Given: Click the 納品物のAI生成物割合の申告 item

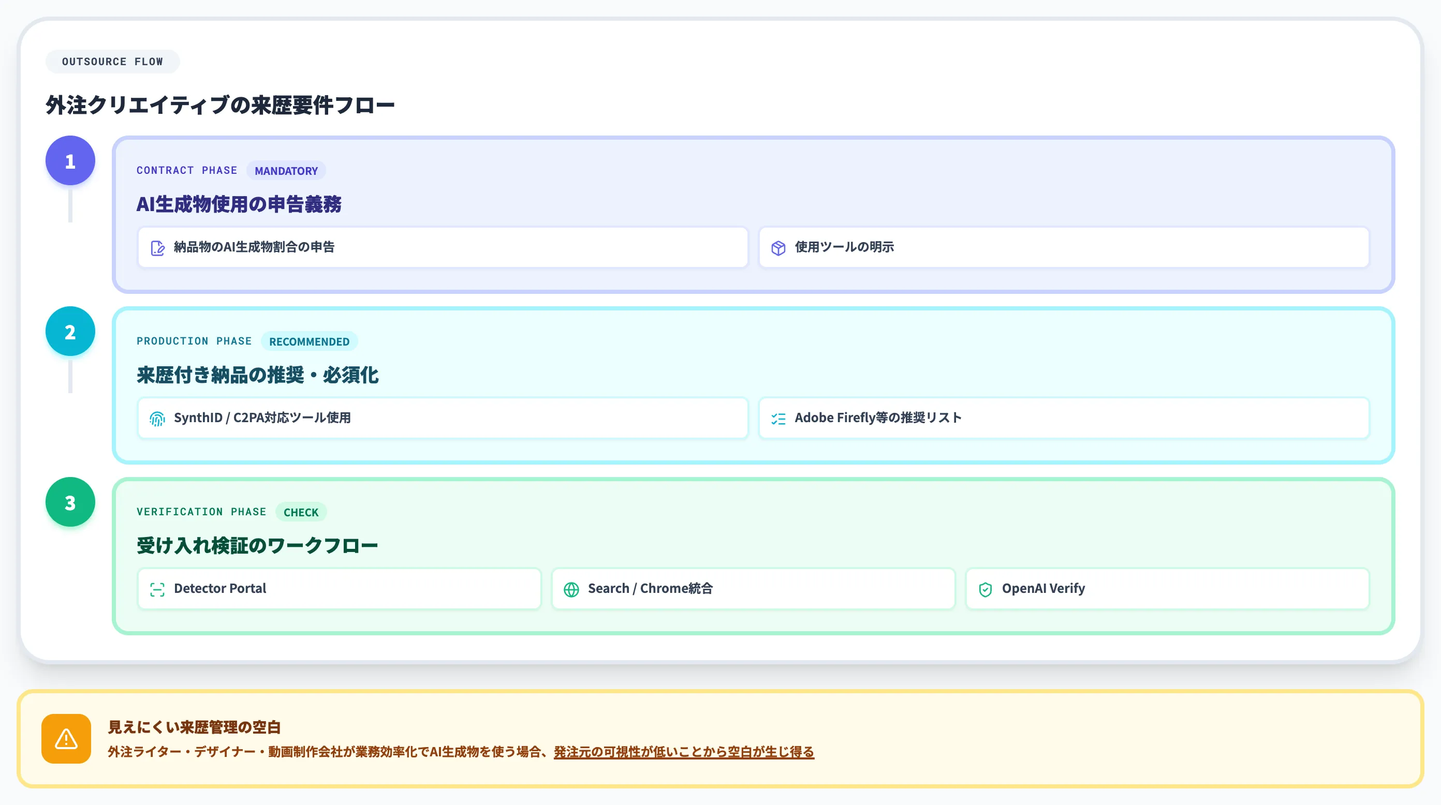Looking at the screenshot, I should click(443, 247).
